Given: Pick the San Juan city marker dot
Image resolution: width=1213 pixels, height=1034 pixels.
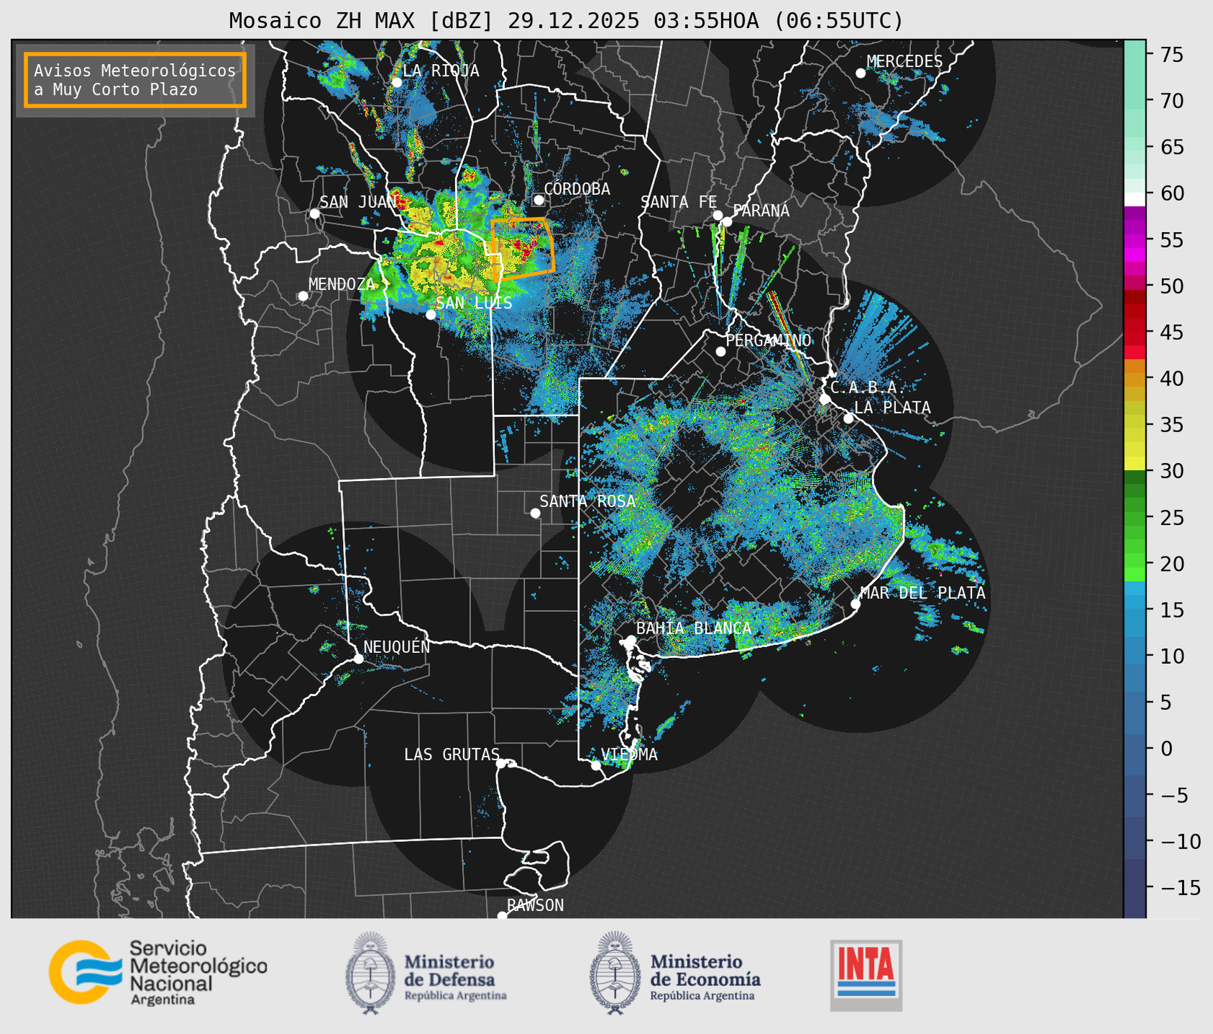Looking at the screenshot, I should tap(314, 214).
